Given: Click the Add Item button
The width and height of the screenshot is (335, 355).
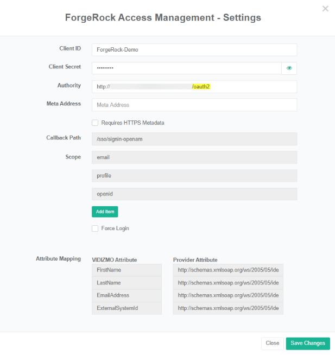Looking at the screenshot, I should coord(105,212).
